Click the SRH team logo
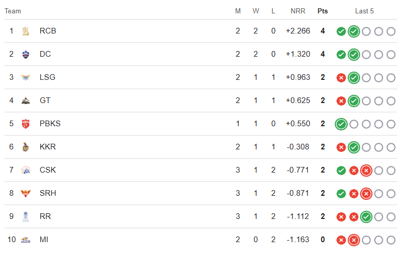 25,193
